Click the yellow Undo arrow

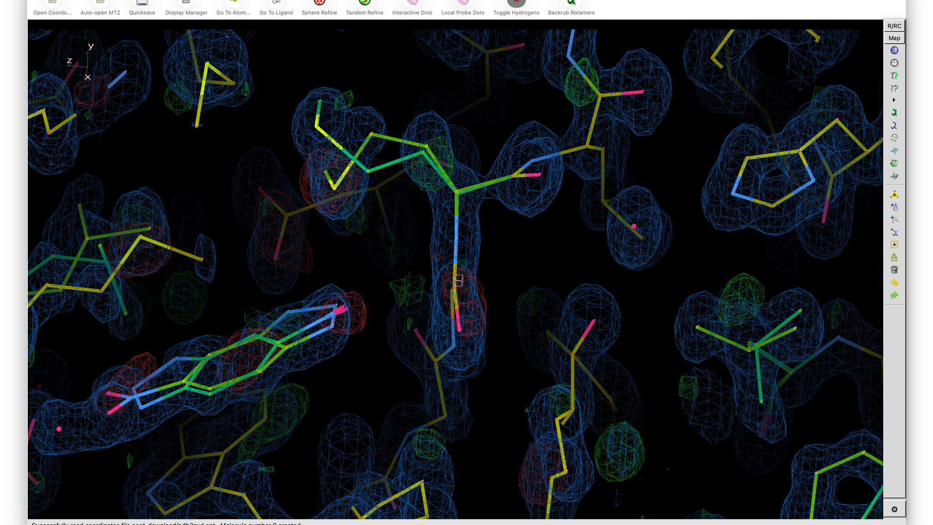tap(894, 283)
